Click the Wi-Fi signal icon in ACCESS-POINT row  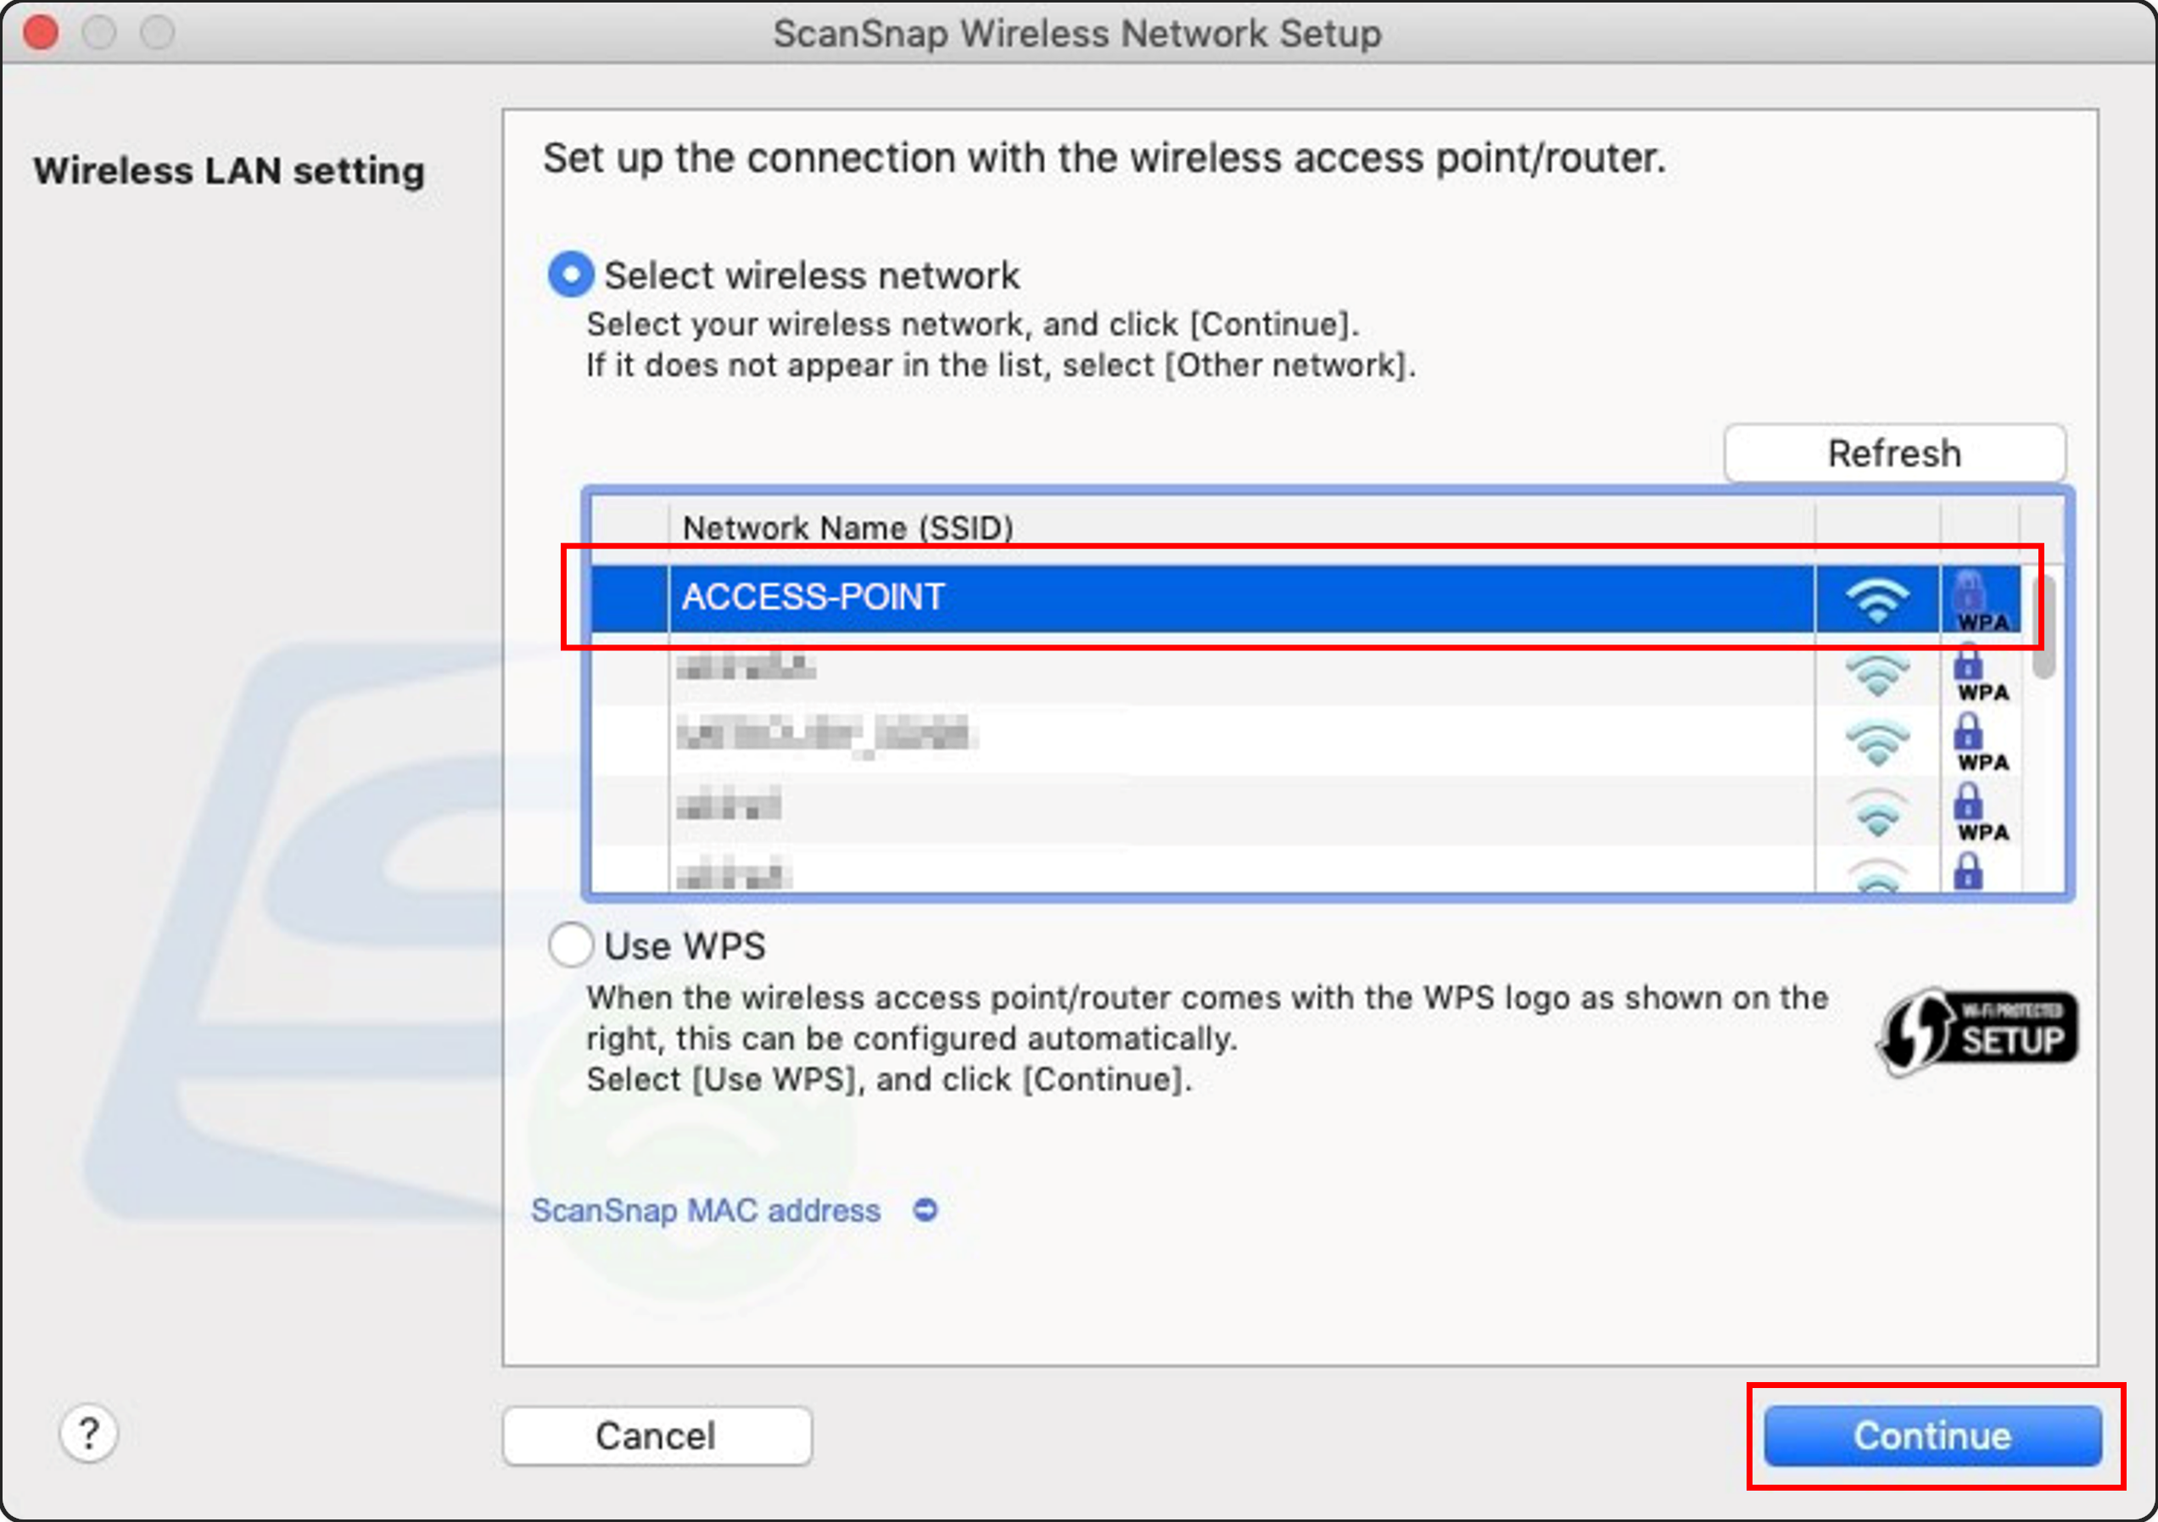point(1877,599)
